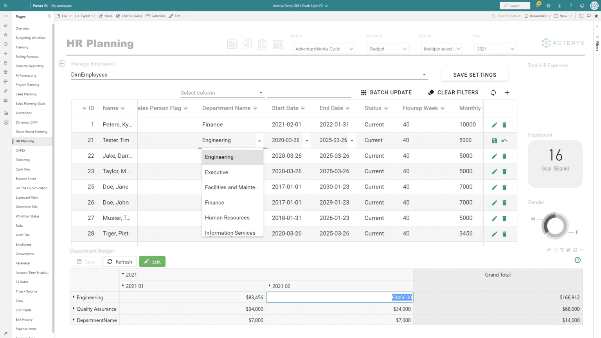This screenshot has height=338, width=601.
Task: Click the SAVE SETTINGS button
Action: pyautogui.click(x=475, y=74)
